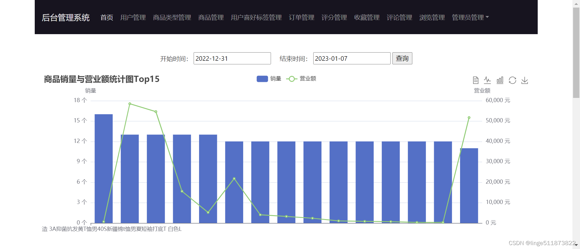The width and height of the screenshot is (580, 249).
Task: Open 商品类型管理 navigation item
Action: pos(172,18)
